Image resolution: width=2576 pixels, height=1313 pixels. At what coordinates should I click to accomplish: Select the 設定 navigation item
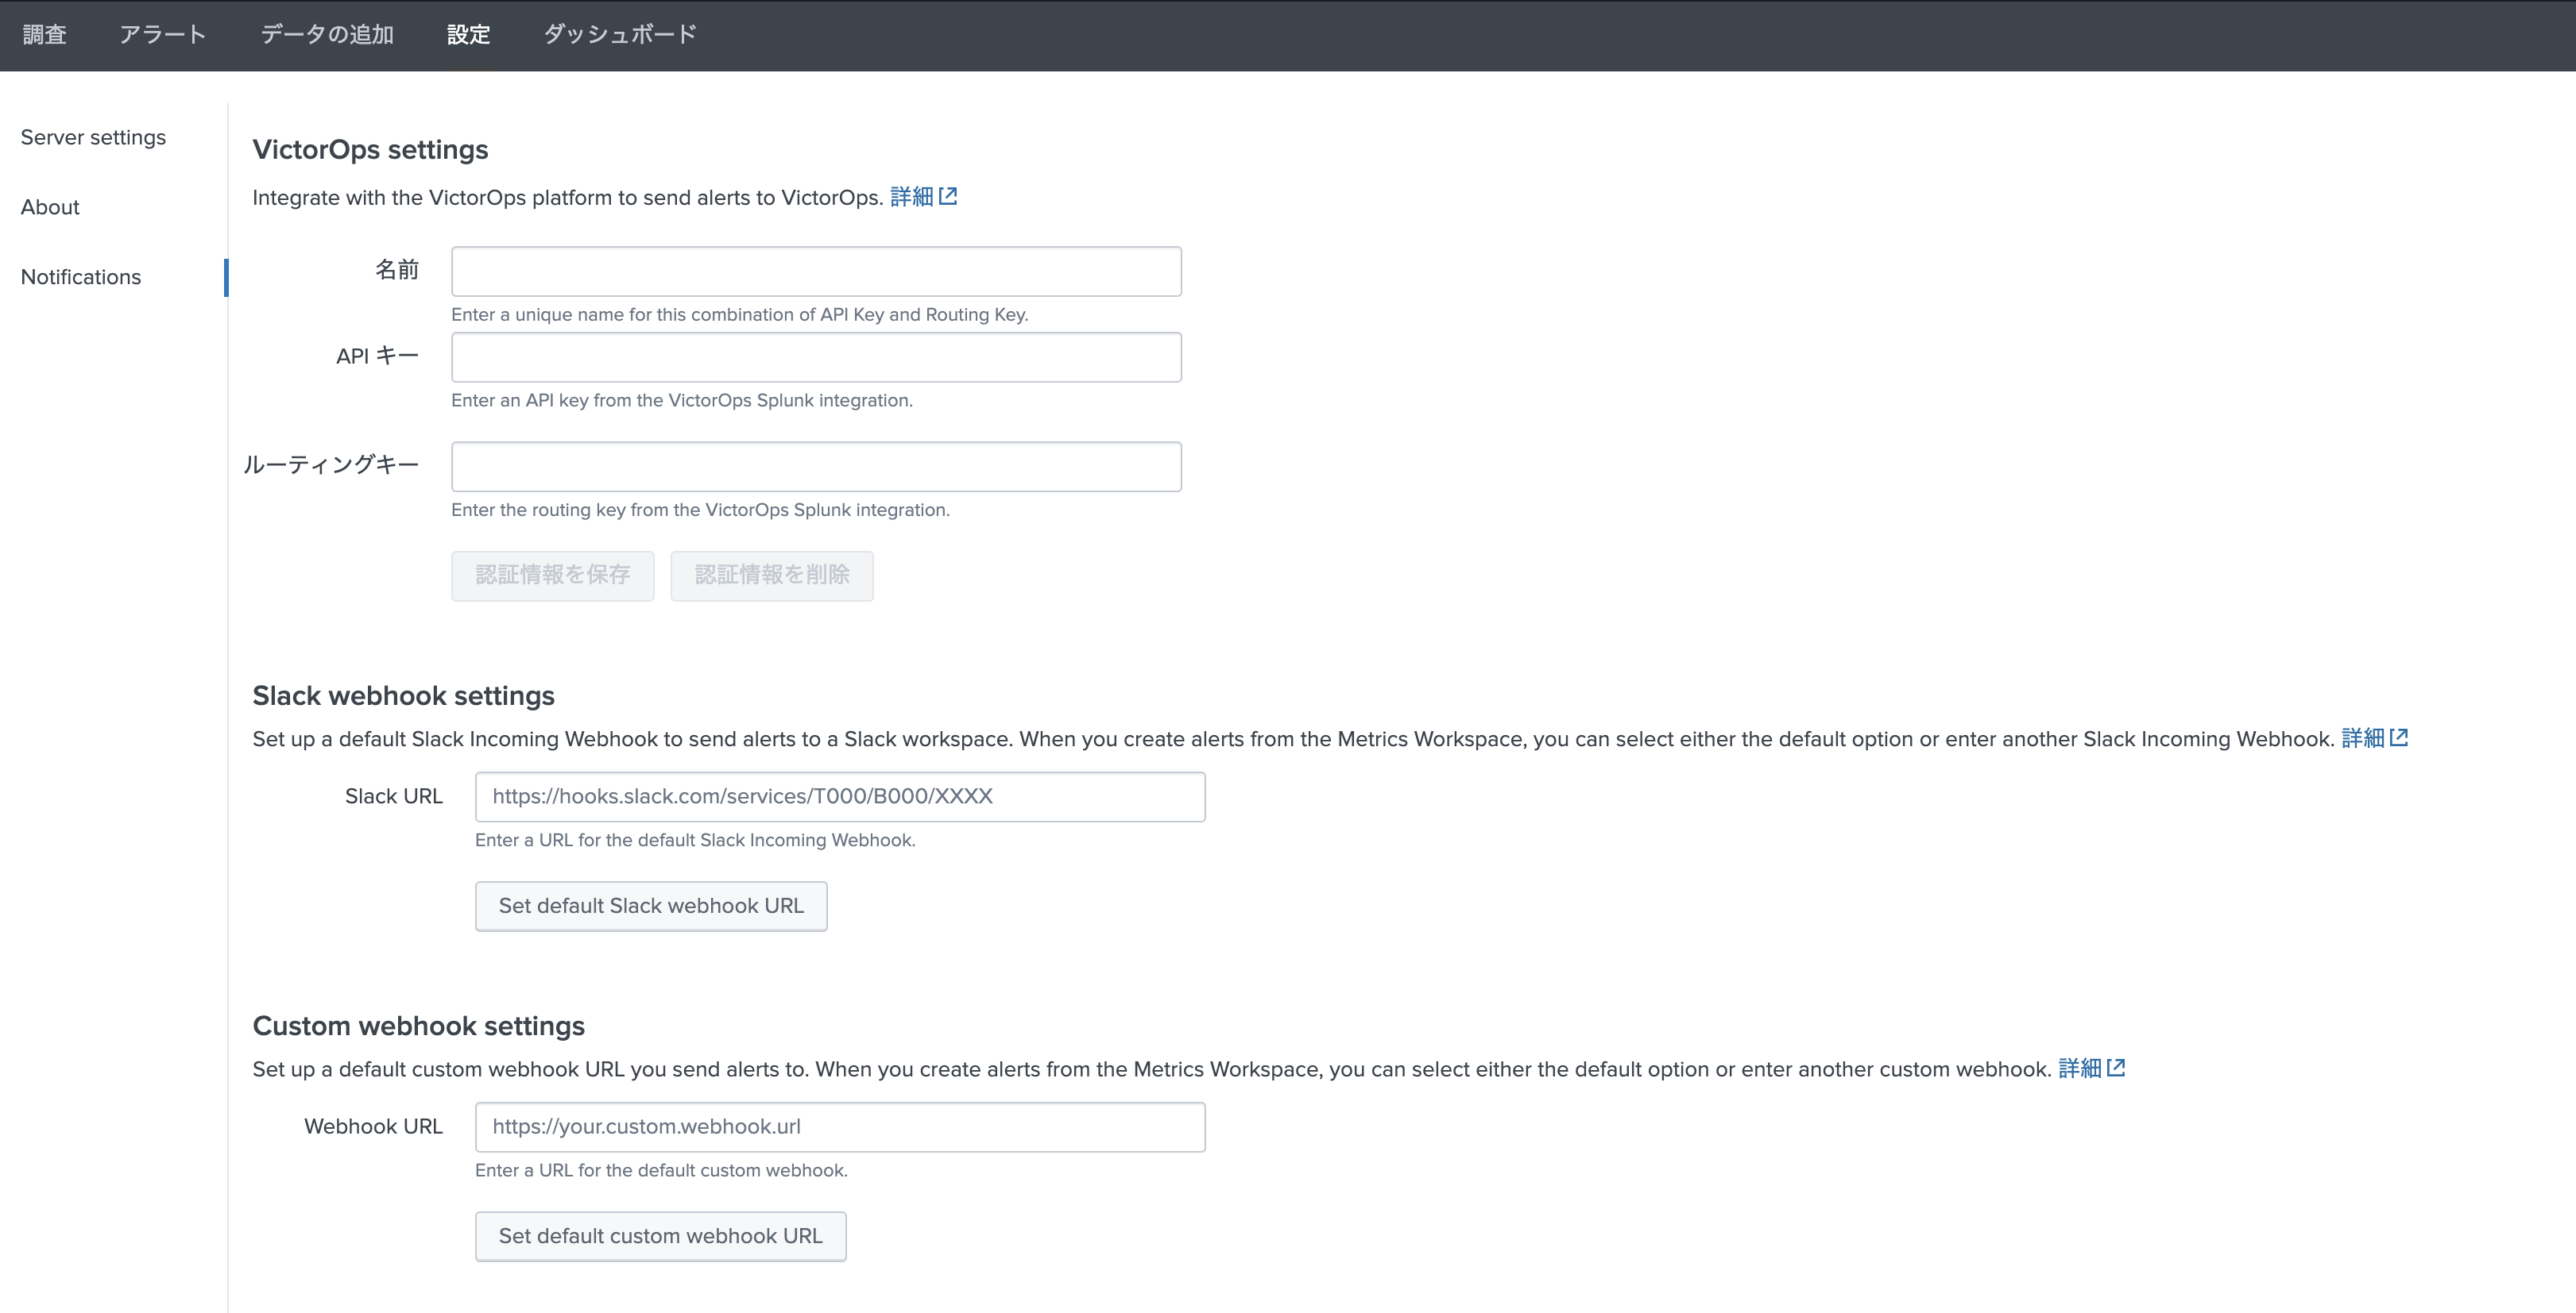[x=468, y=35]
